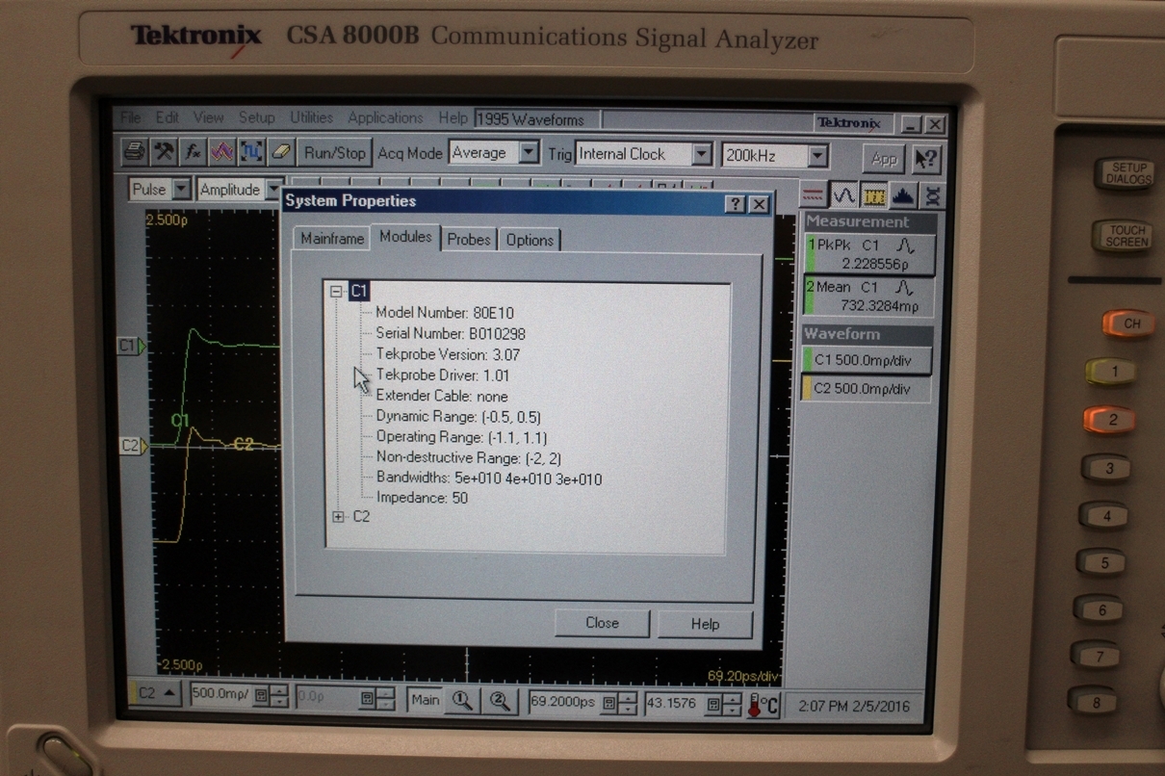Select the PkPk C1 measurement readout

tap(869, 254)
